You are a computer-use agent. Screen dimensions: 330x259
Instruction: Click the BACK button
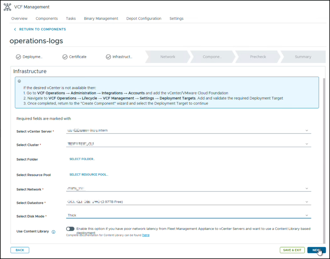click(x=20, y=250)
